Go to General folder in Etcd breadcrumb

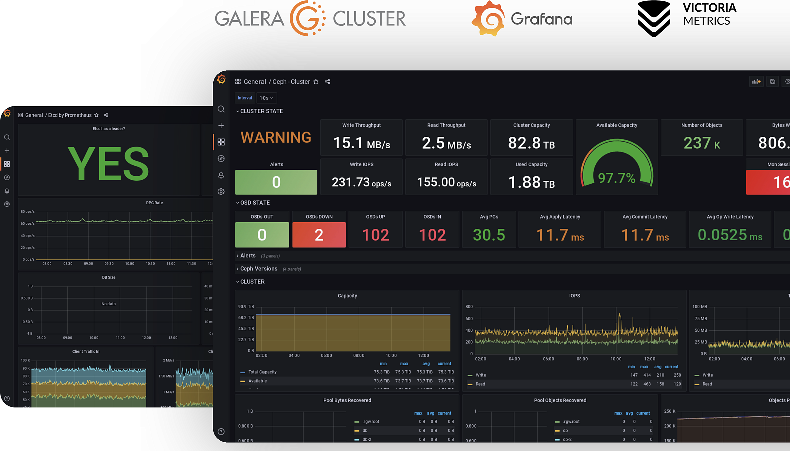pos(34,115)
